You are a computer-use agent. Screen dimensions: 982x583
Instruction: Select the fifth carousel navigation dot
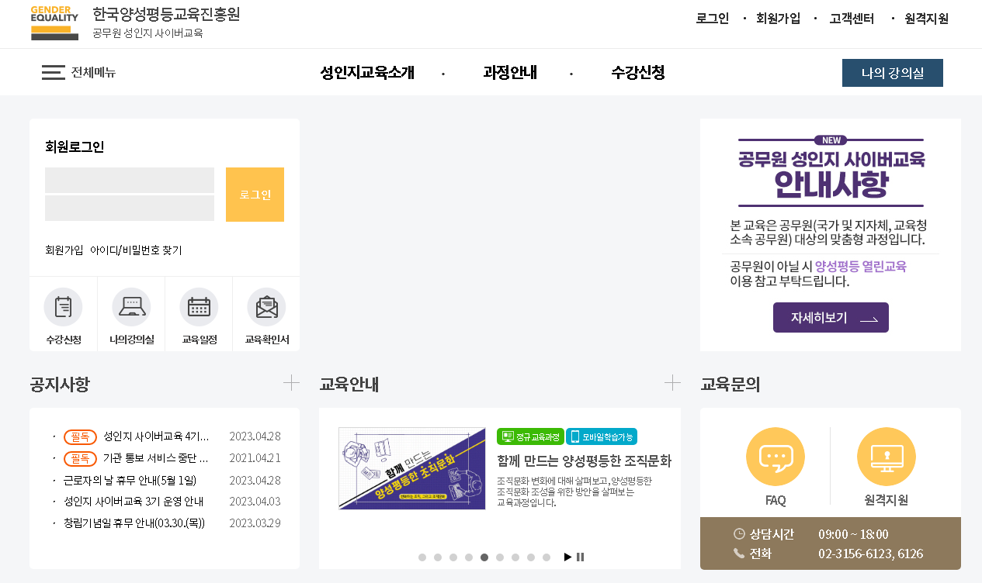pos(484,557)
